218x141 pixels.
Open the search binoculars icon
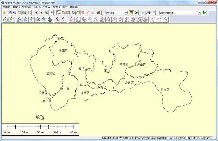coord(99,13)
